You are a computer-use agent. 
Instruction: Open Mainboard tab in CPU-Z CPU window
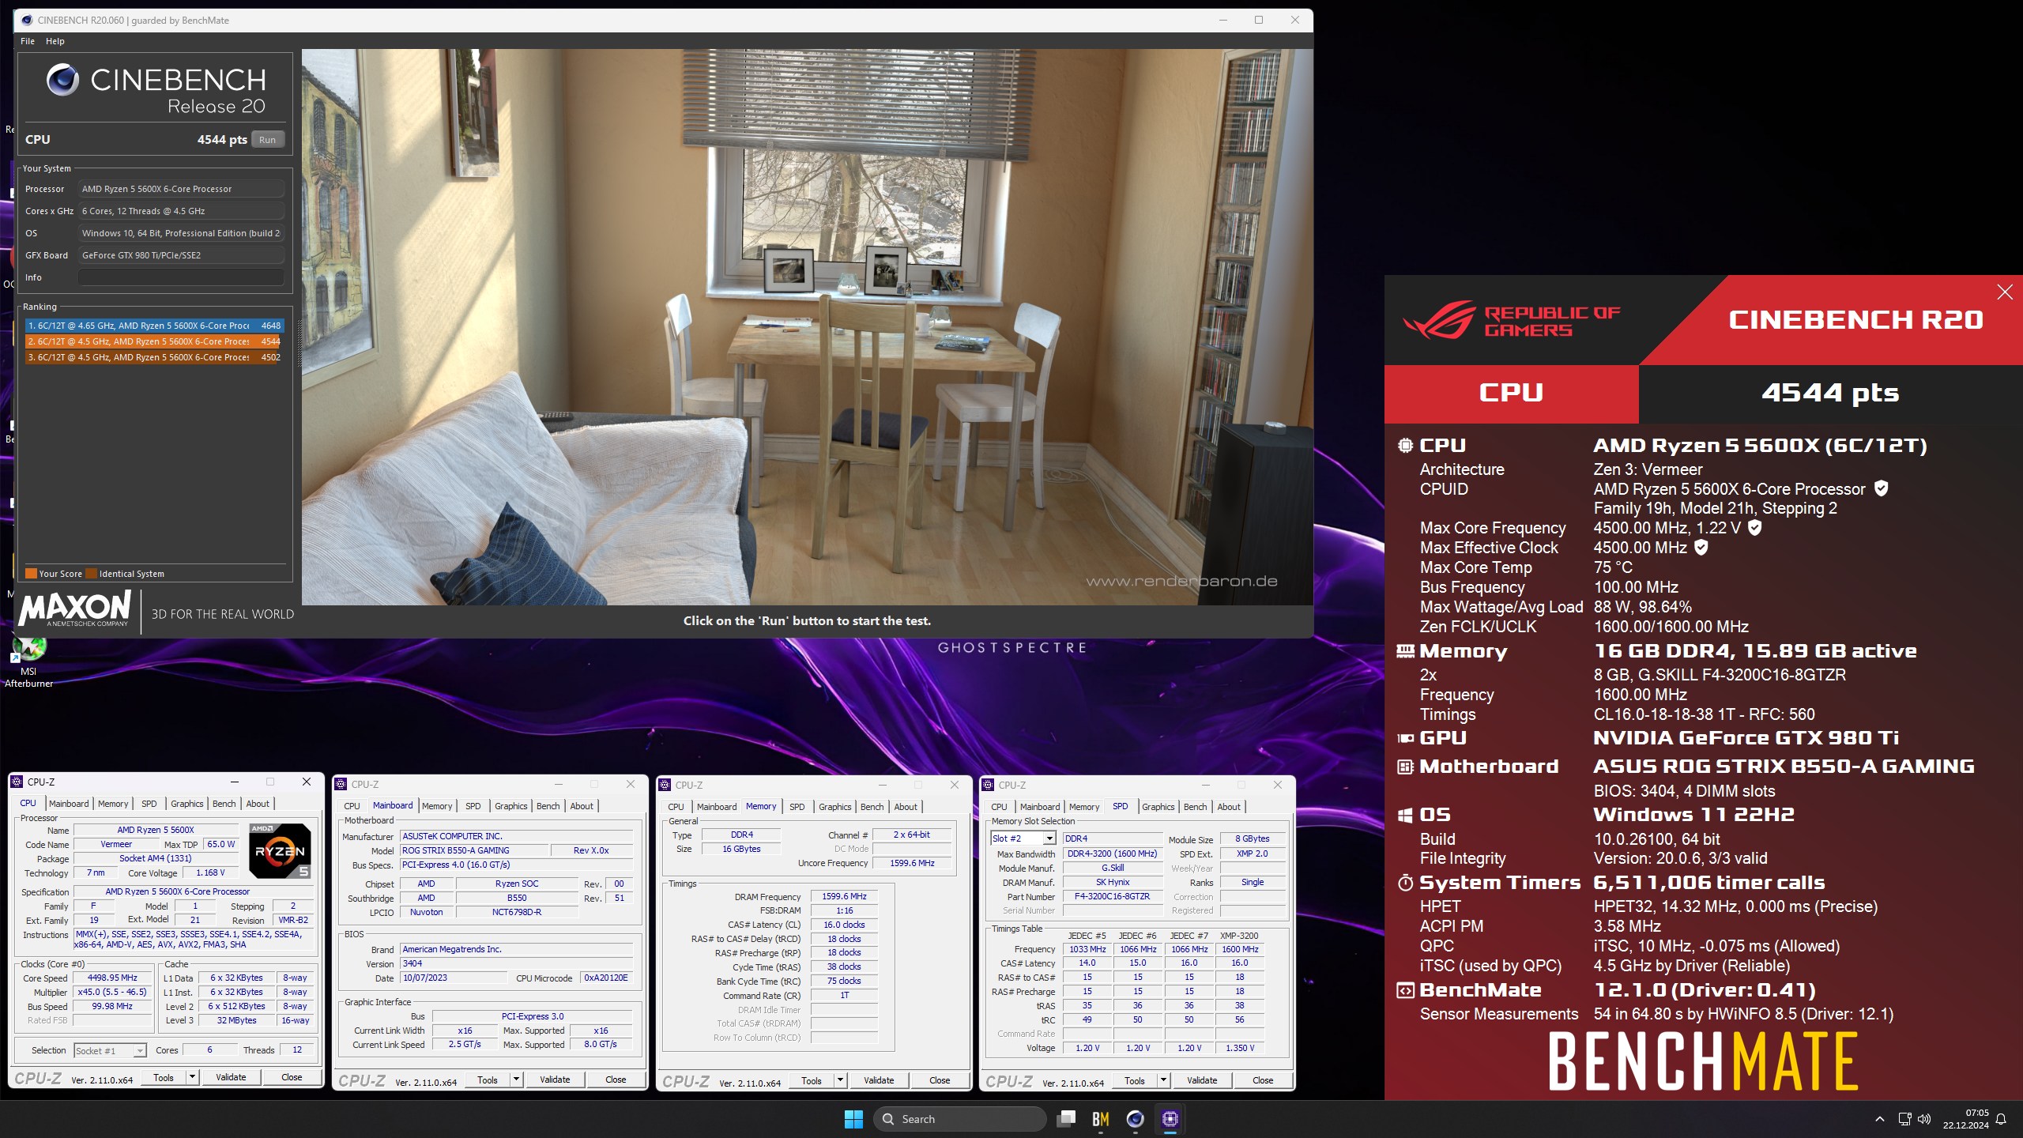[69, 804]
